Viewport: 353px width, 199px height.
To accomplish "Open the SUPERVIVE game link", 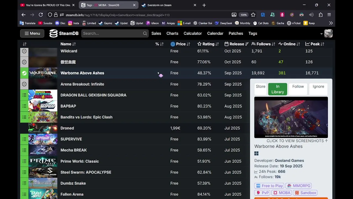I will (71, 139).
